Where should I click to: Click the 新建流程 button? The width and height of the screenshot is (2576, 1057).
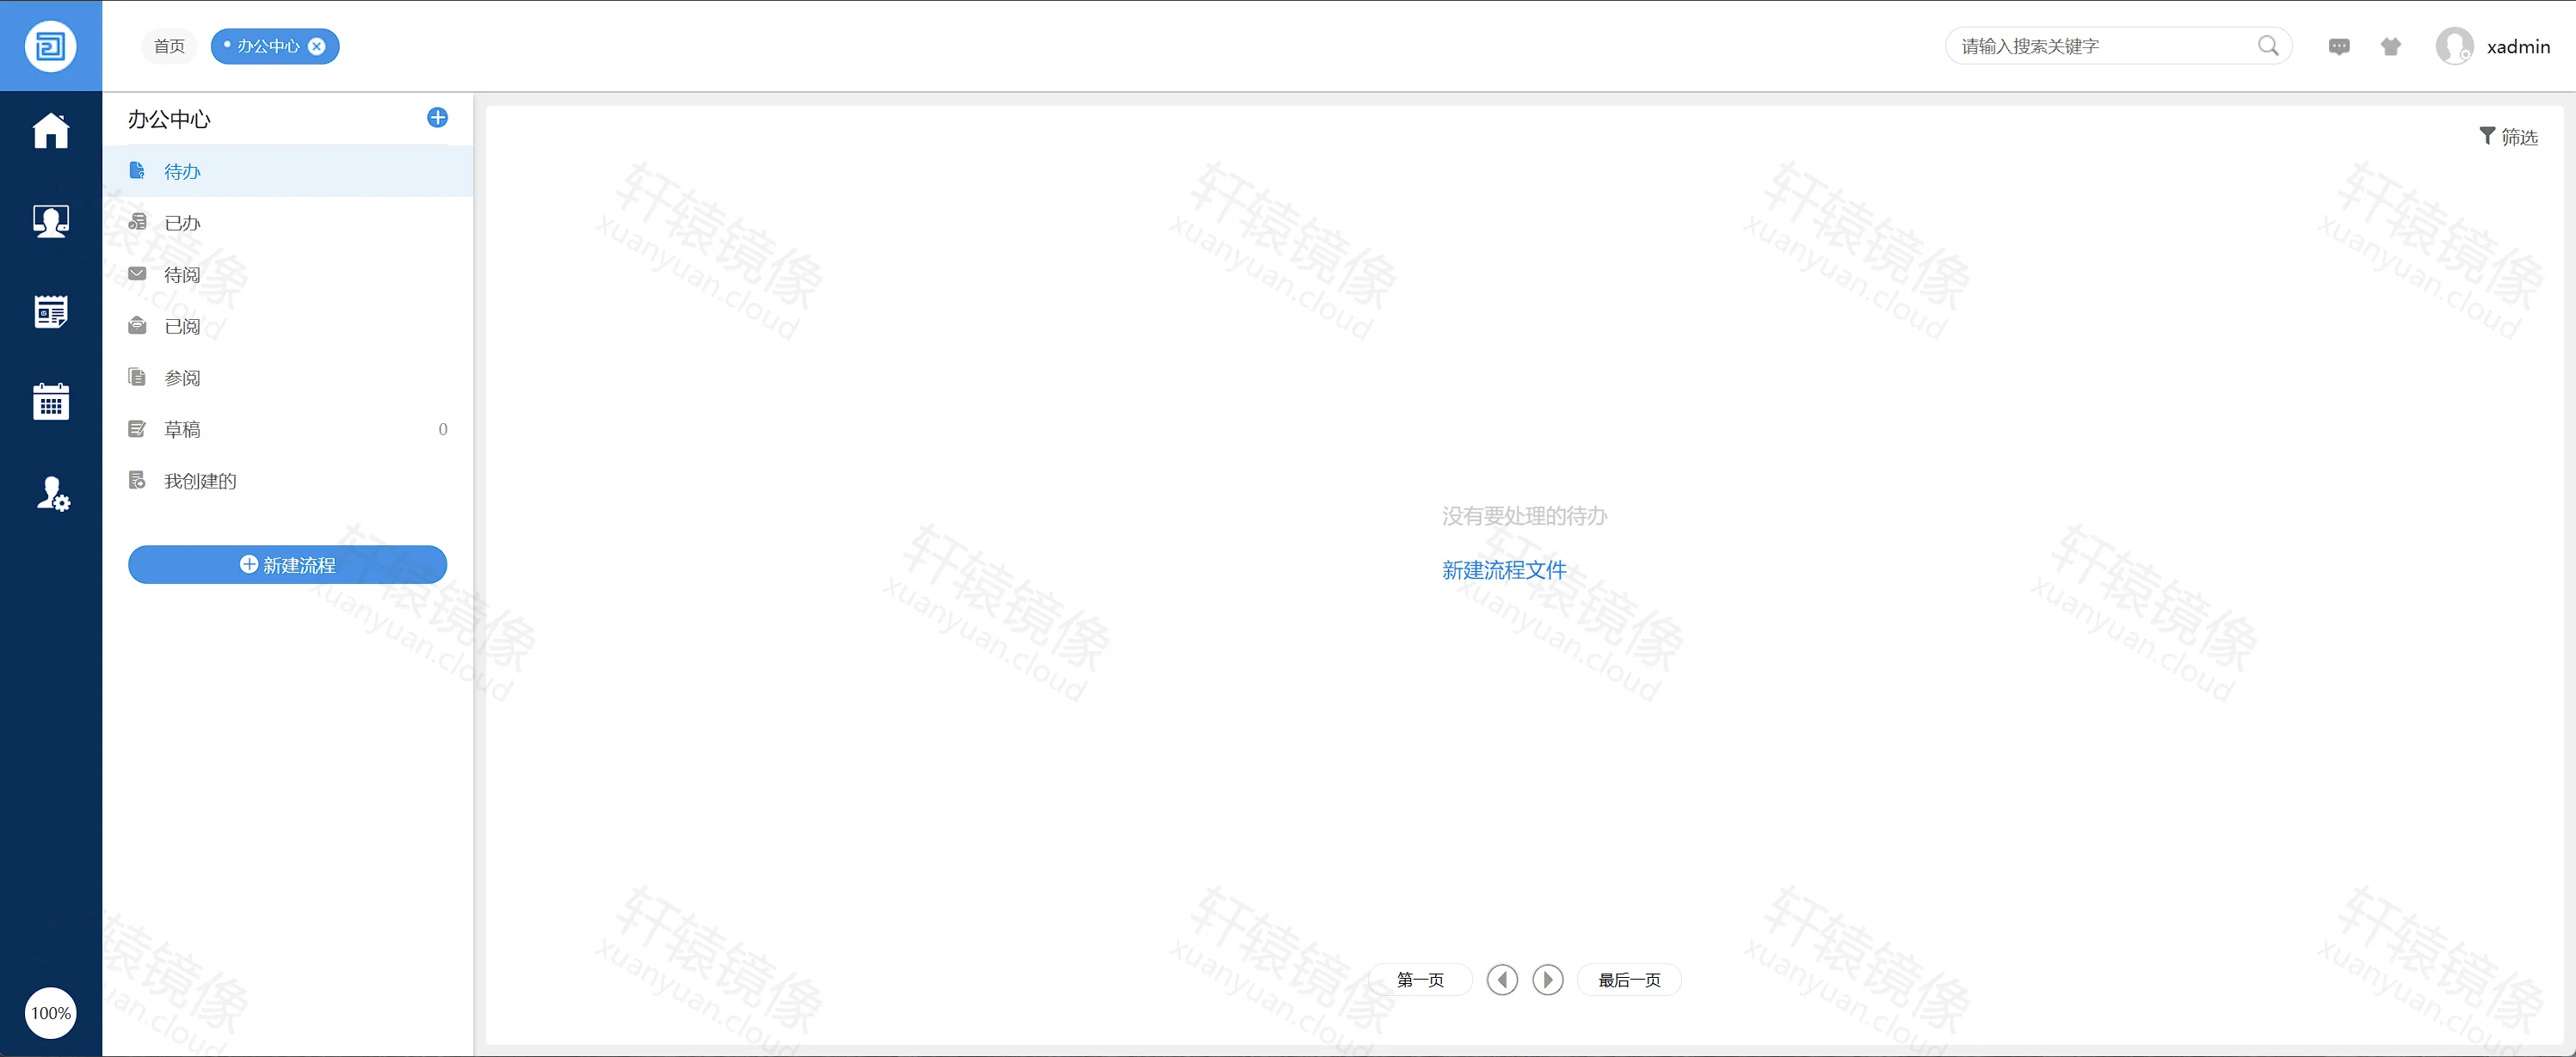287,565
